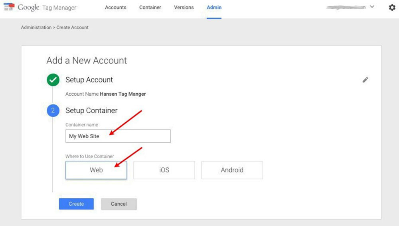Click the Hansen Tag Manger account name
The image size is (399, 226).
click(x=123, y=94)
